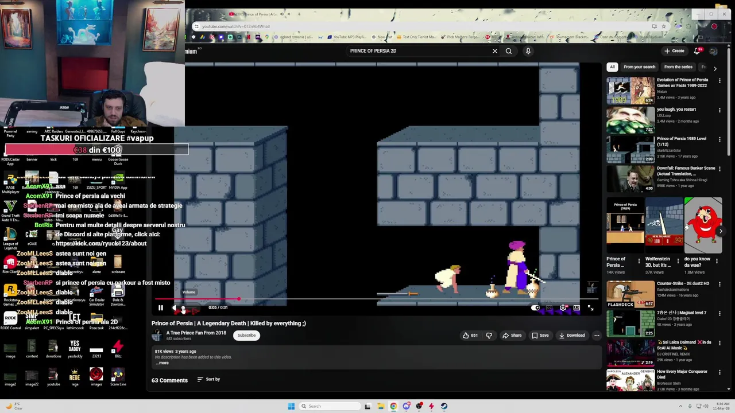Viewport: 735px width, 413px height.
Task: Open the Rockstar Games desktop shortcut
Action: pyautogui.click(x=10, y=294)
